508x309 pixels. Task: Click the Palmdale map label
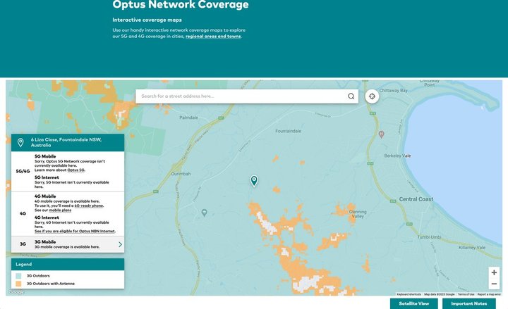188,118
